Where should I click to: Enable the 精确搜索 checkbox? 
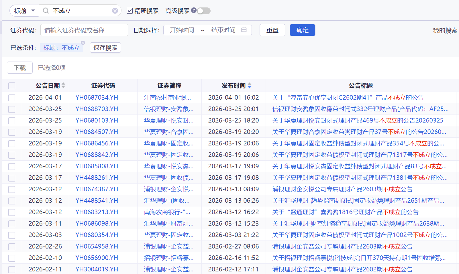tap(130, 11)
